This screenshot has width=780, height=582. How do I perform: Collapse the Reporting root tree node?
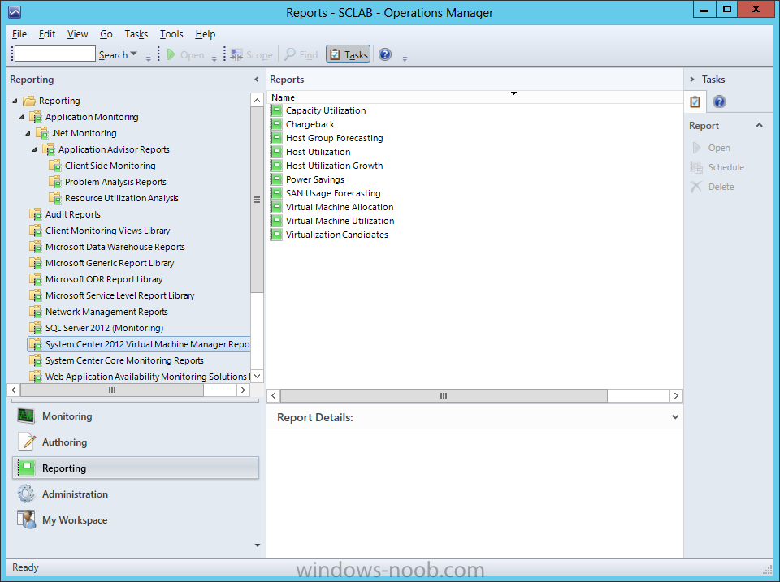click(x=15, y=101)
